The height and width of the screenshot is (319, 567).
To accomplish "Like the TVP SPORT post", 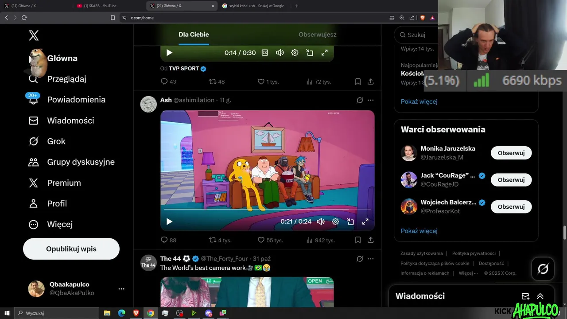I will [x=268, y=82].
